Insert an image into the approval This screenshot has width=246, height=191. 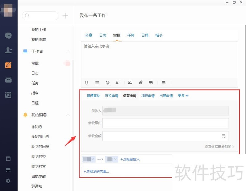[130, 83]
